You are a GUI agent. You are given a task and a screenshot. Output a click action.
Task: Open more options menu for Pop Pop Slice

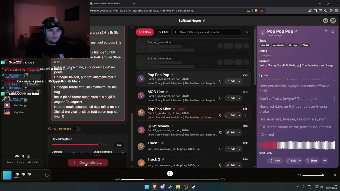click(x=246, y=115)
